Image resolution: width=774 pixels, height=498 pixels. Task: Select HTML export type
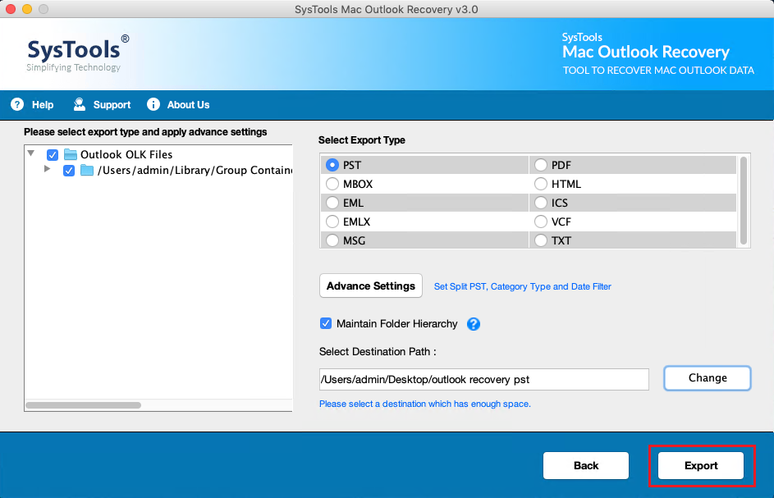541,184
